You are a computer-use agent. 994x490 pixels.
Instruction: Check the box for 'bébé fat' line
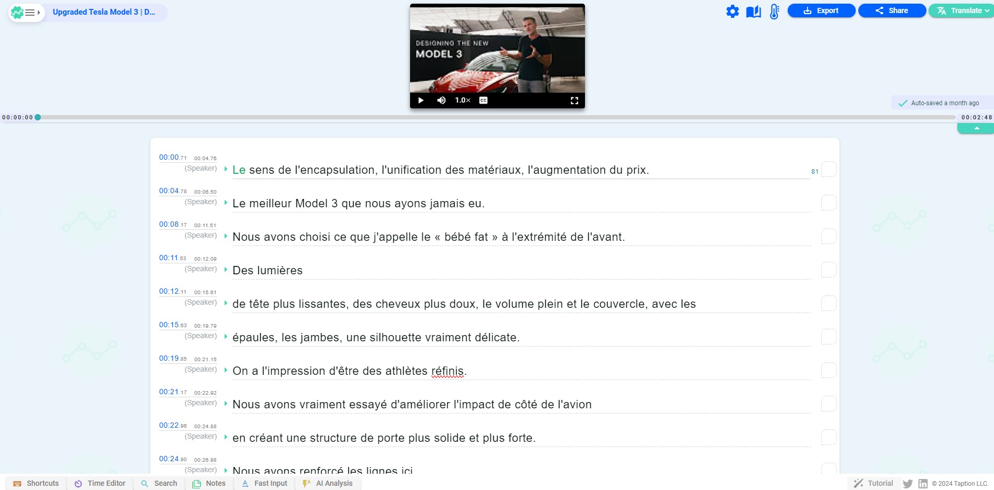pos(829,236)
